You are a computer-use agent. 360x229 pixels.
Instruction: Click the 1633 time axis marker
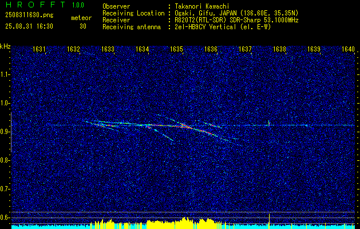click(x=108, y=49)
